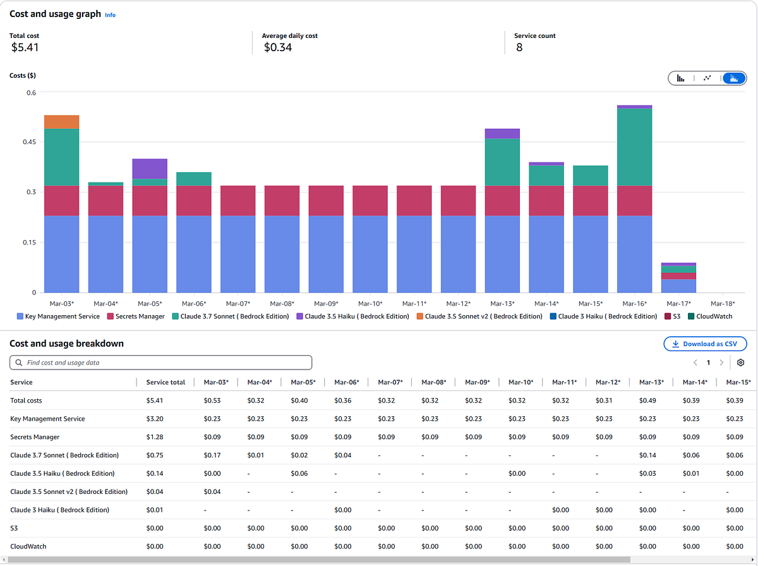Open the Info link beside graph title
The height and width of the screenshot is (566, 758).
[110, 15]
